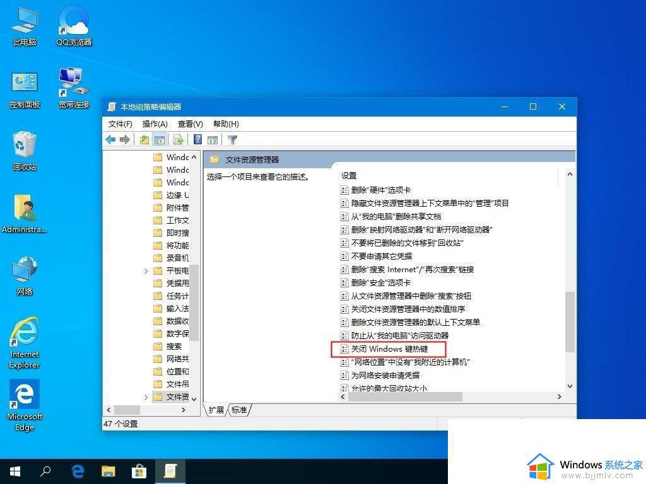The width and height of the screenshot is (646, 484).
Task: Open the 文件(F) menu
Action: [x=120, y=124]
